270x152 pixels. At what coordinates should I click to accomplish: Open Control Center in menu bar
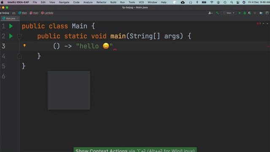coord(238,3)
